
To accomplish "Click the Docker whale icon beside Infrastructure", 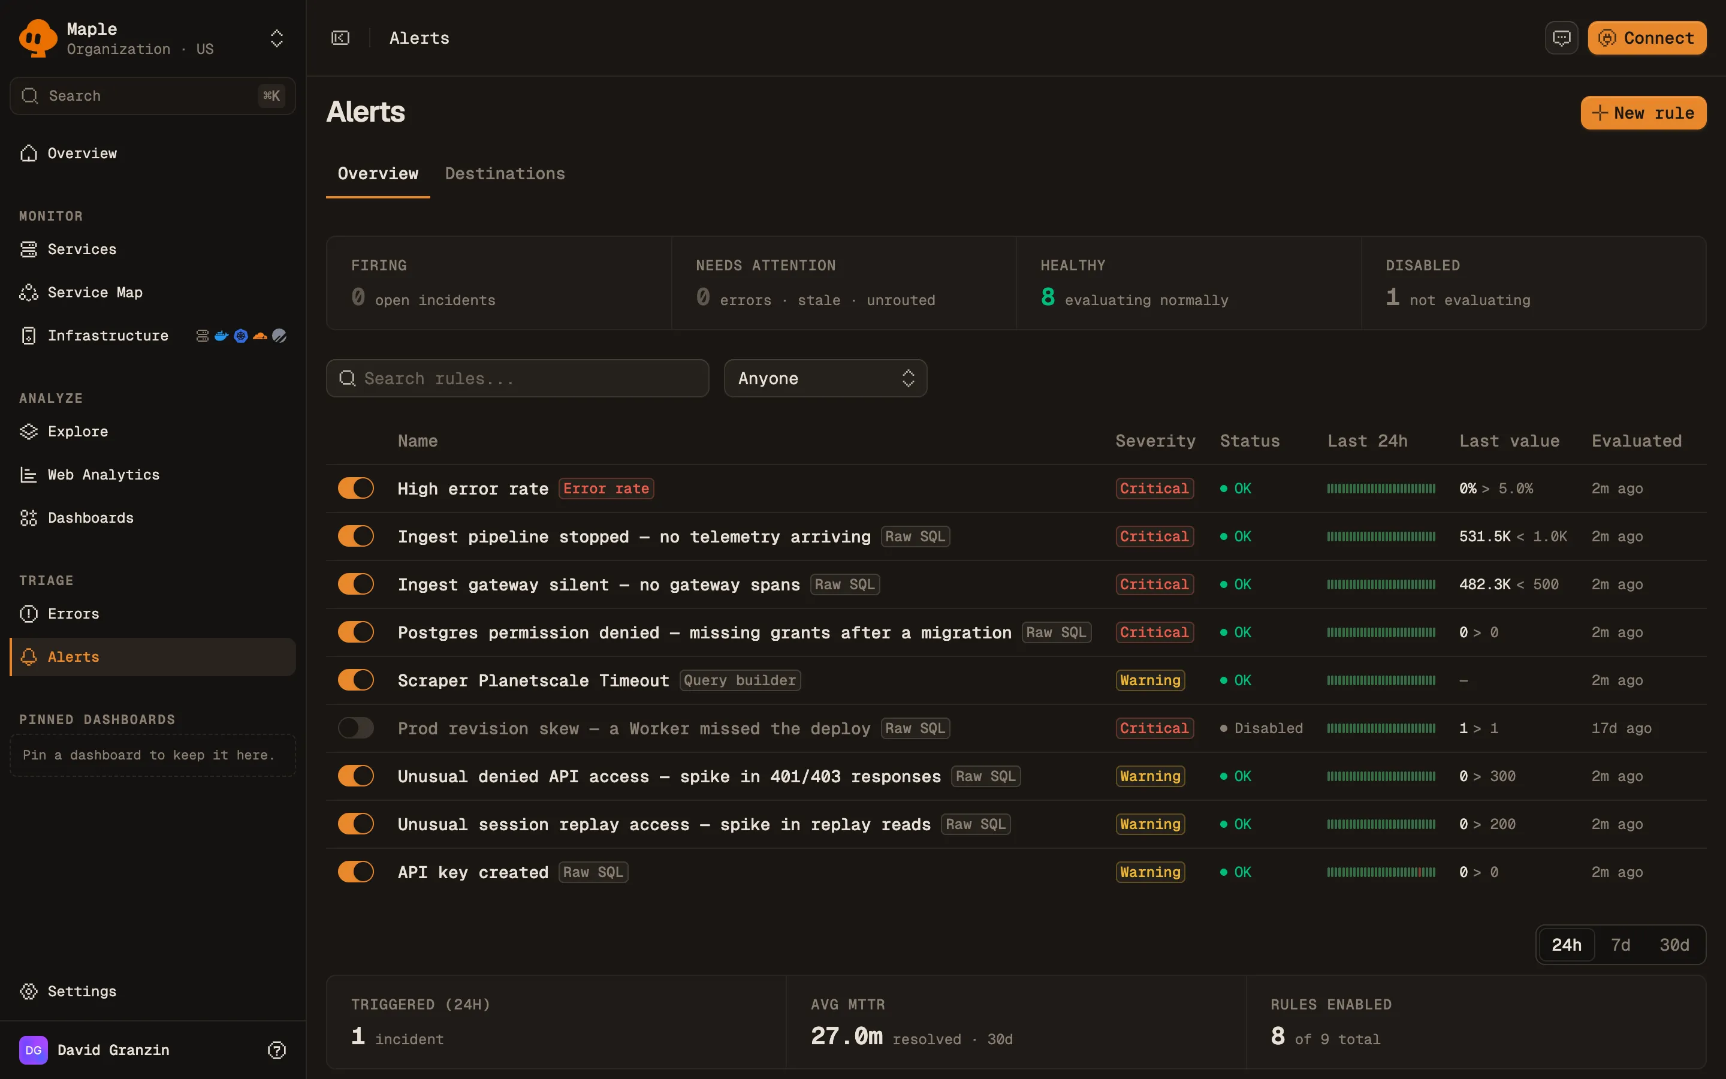I will coord(221,336).
